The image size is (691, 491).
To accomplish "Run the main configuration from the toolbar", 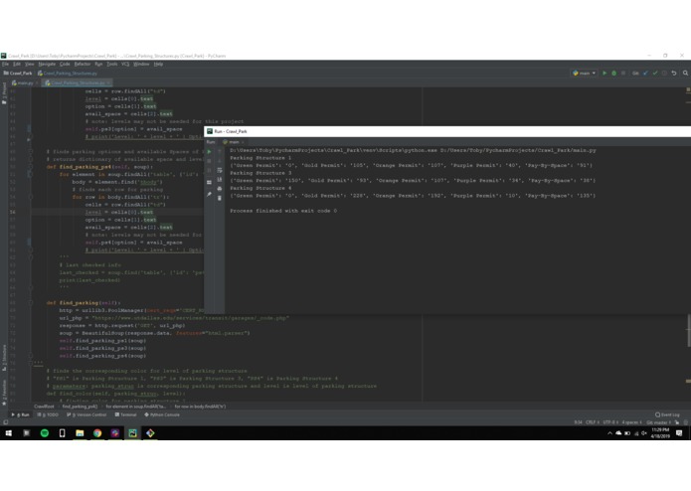I will (x=605, y=74).
